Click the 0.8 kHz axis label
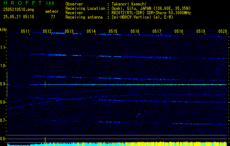 [3, 102]
